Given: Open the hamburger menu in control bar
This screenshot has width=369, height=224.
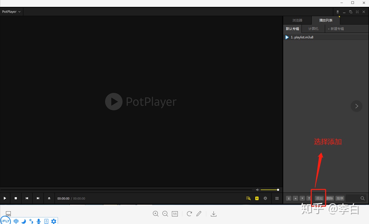Looking at the screenshot, I should (277, 198).
